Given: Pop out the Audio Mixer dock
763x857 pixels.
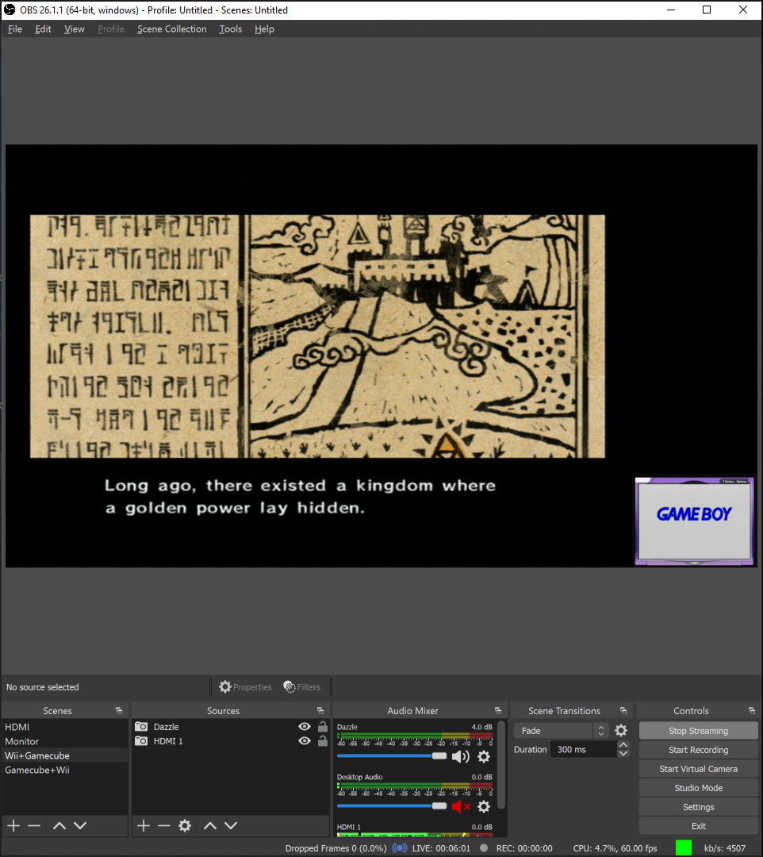Looking at the screenshot, I should (x=497, y=710).
